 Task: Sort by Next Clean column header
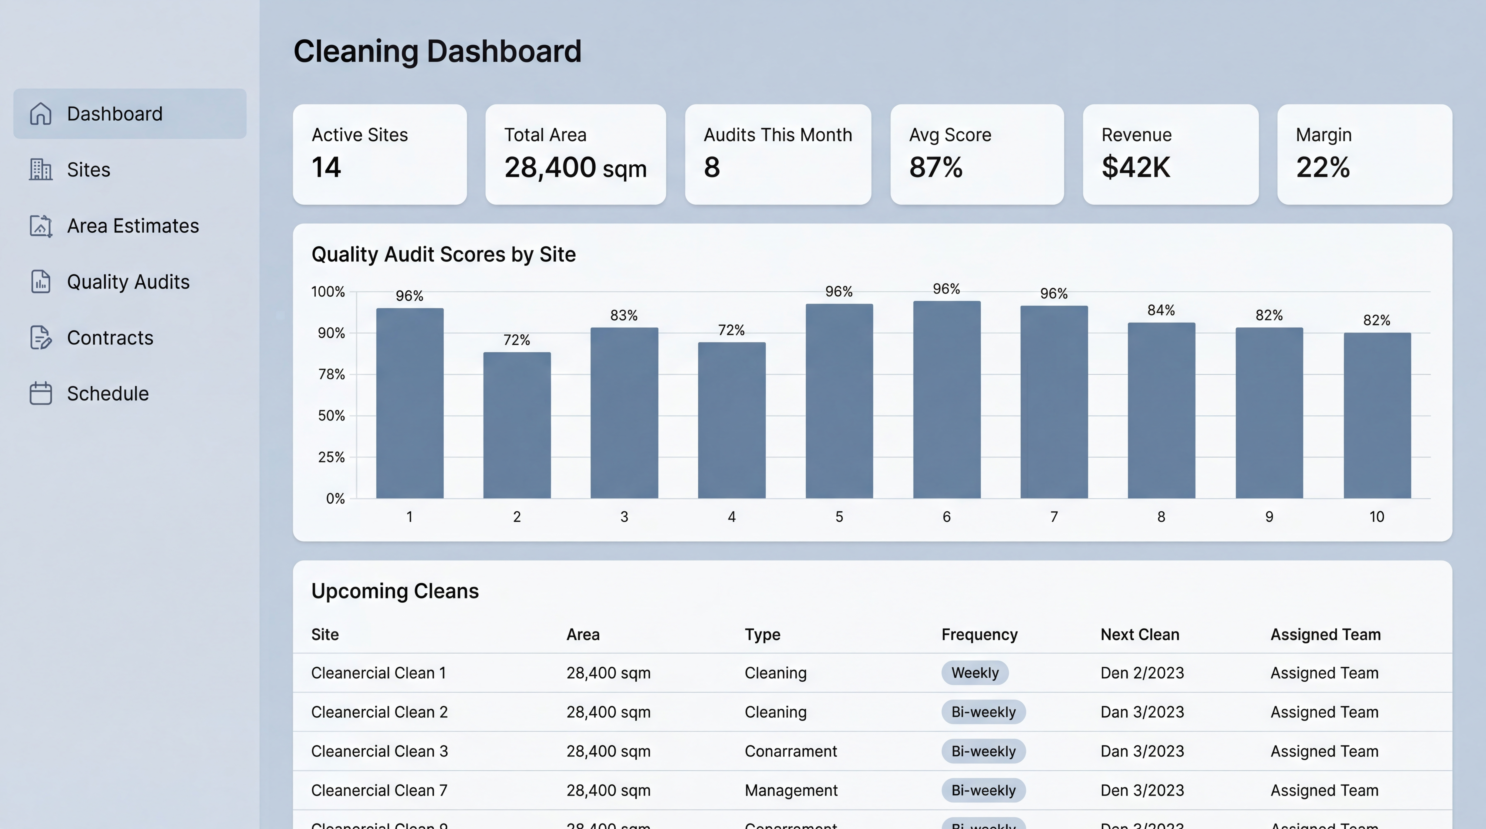tap(1139, 634)
